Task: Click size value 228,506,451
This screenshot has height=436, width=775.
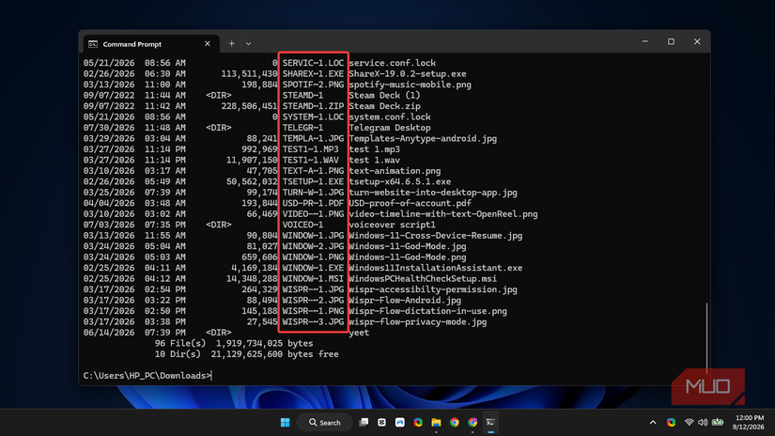Action: point(249,106)
